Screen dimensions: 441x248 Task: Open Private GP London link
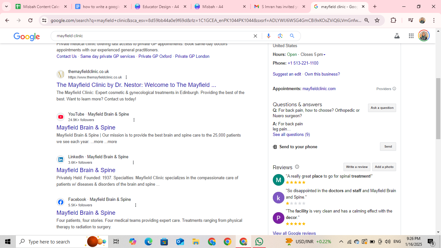(x=192, y=56)
